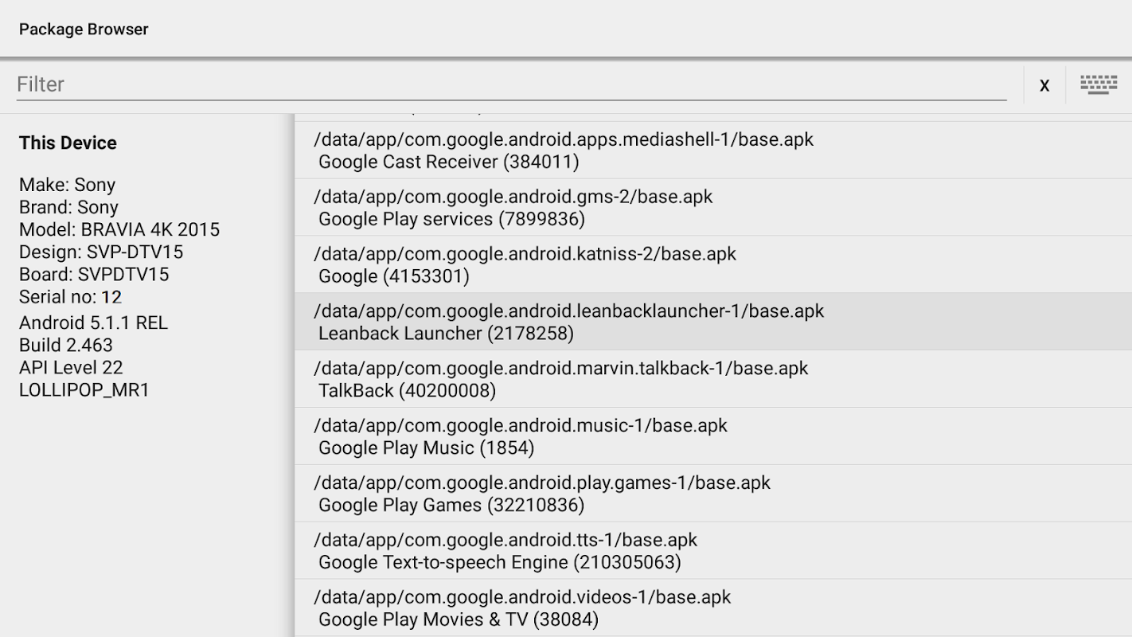Click the Serial no line in device info
This screenshot has height=637, width=1132.
point(70,297)
